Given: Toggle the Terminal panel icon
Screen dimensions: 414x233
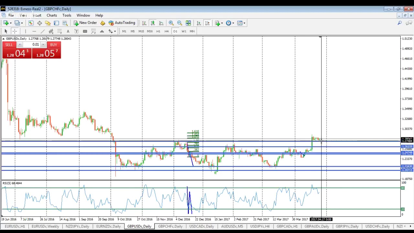Looking at the screenshot, I should (56, 23).
